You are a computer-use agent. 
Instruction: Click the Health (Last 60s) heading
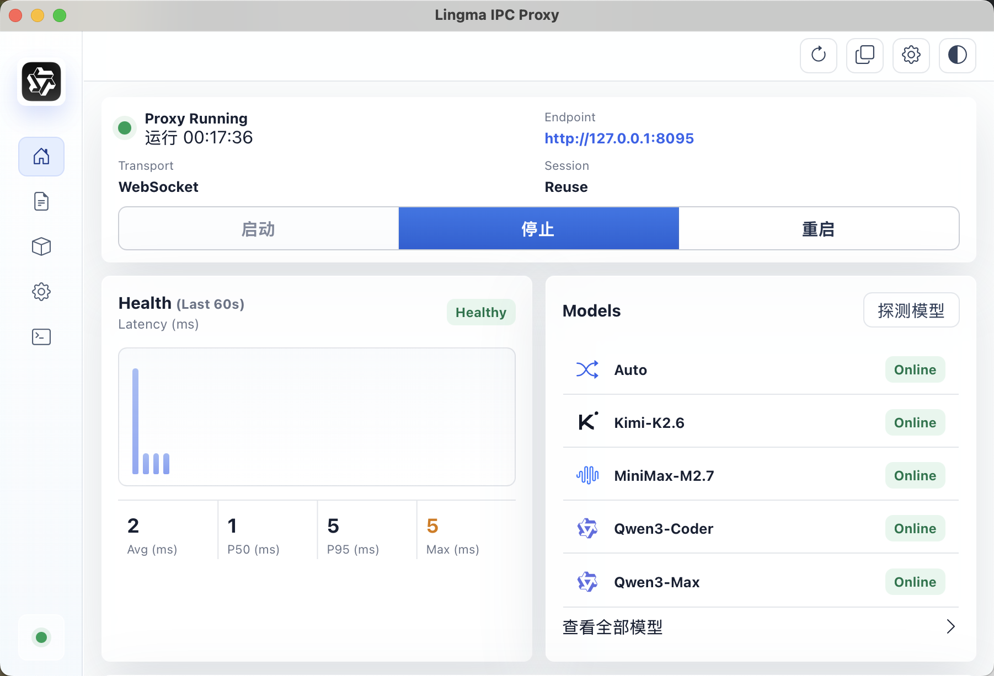[x=181, y=303]
